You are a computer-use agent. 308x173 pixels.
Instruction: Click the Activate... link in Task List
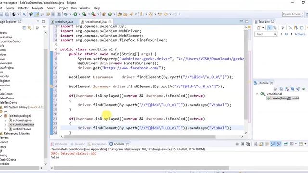pos(300,34)
